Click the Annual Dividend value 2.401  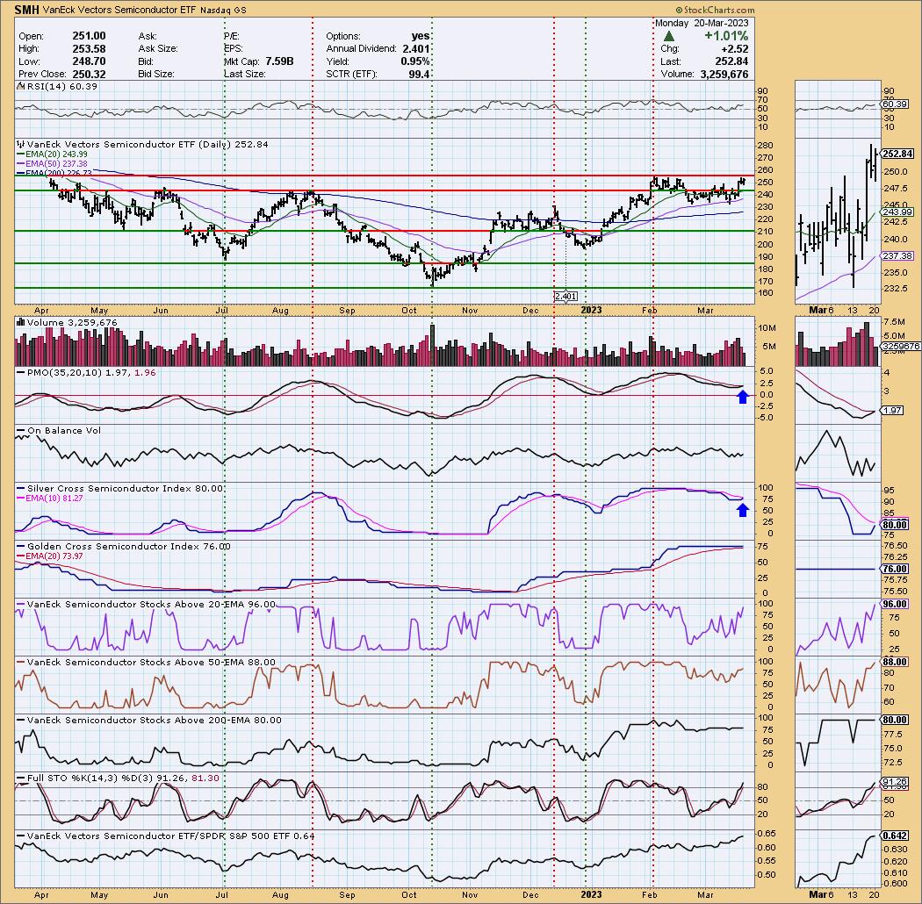coord(415,49)
